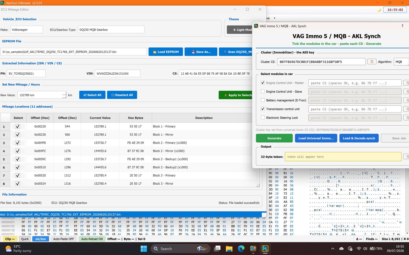Viewport: 409px width, 255px height.
Task: Deselect row 3 offset 0x004F8 checkbox
Action: pyautogui.click(x=18, y=143)
